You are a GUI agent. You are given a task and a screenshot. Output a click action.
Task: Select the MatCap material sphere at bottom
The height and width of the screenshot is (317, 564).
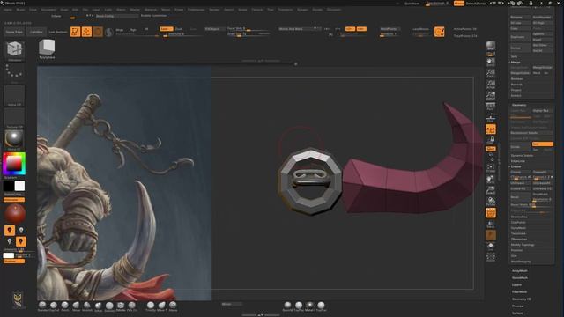click(309, 306)
